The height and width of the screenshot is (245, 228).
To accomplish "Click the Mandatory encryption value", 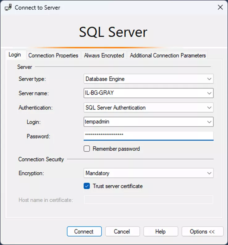I will click(x=97, y=173).
